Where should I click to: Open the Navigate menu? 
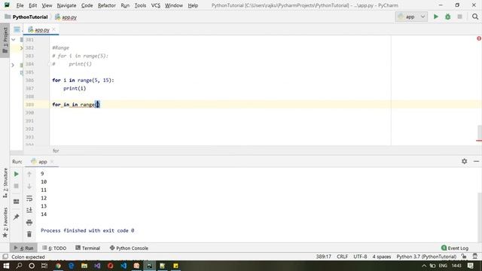pos(66,5)
